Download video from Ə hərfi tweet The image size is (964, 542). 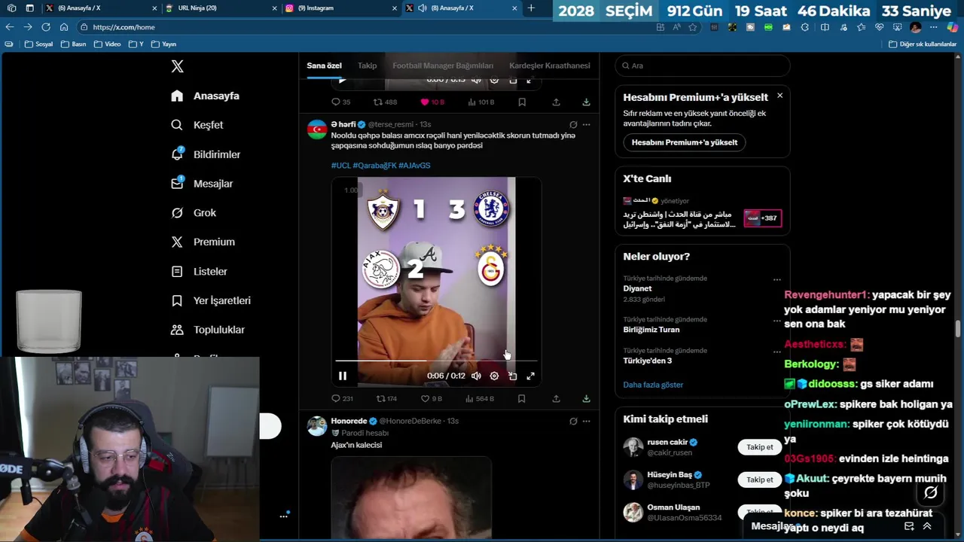(586, 398)
